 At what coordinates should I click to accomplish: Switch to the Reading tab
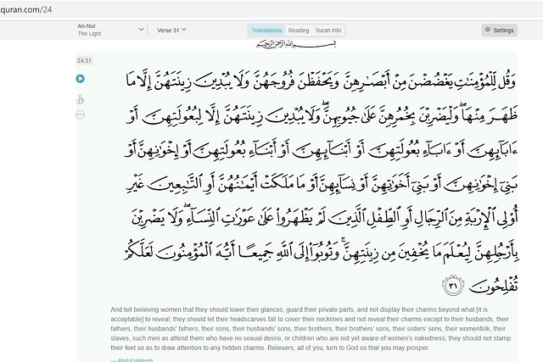coord(299,30)
